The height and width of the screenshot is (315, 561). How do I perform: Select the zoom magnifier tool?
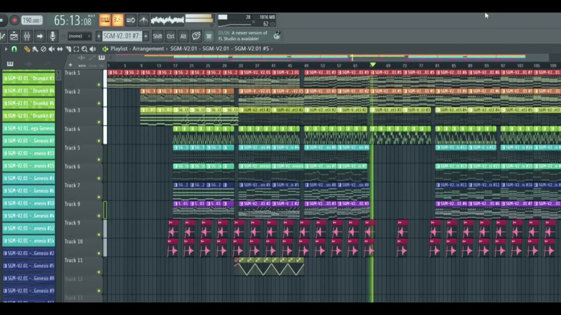[84, 49]
